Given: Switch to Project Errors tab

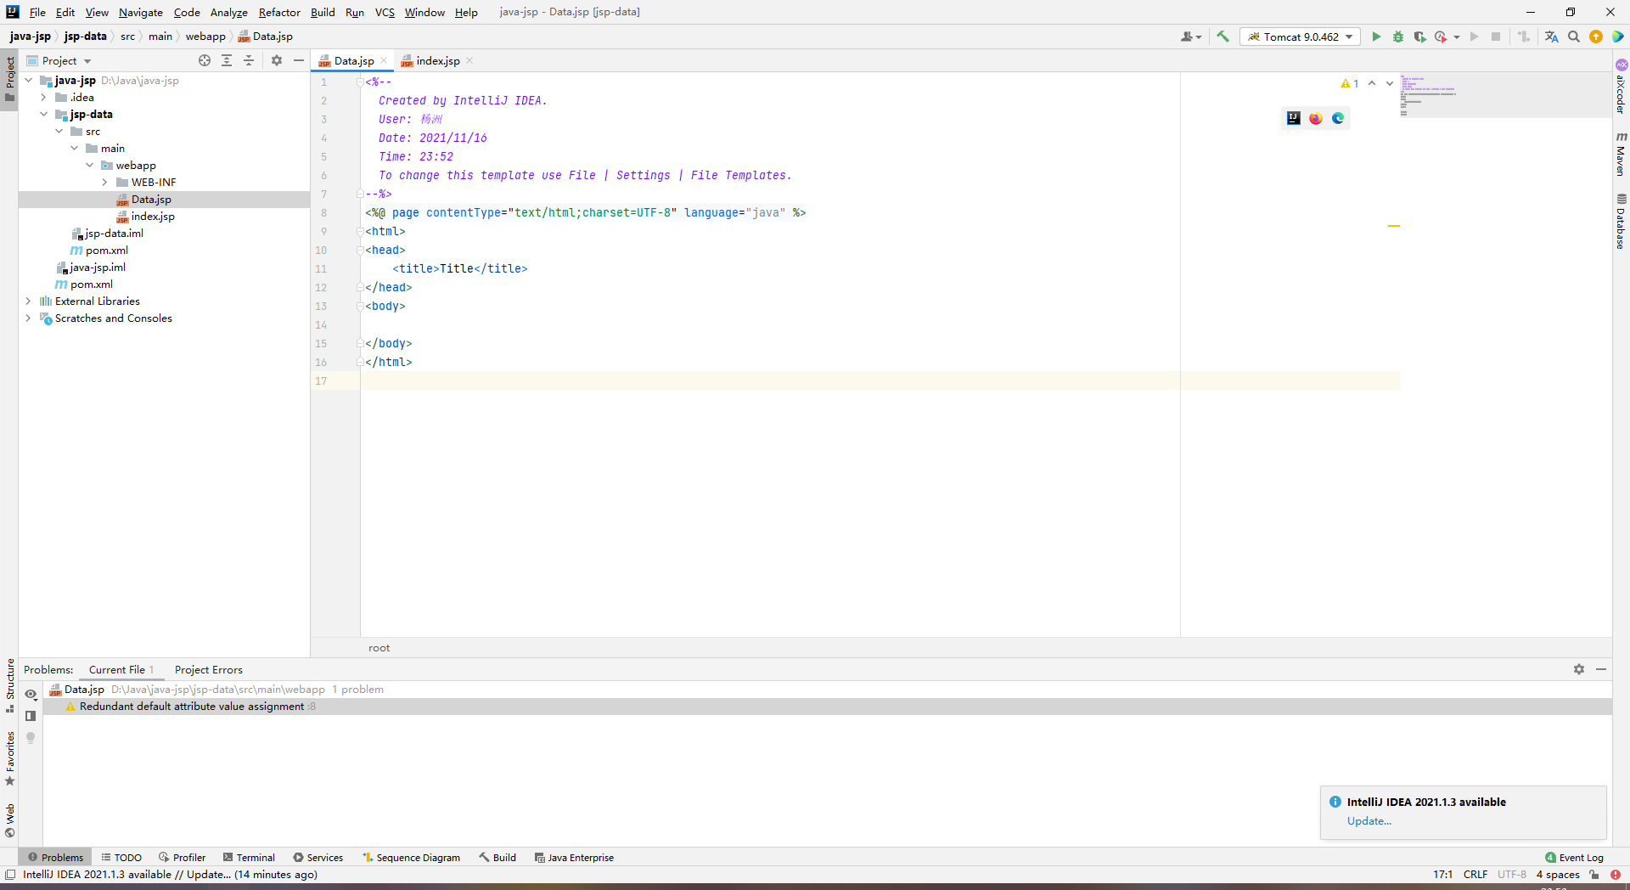Looking at the screenshot, I should pyautogui.click(x=208, y=670).
